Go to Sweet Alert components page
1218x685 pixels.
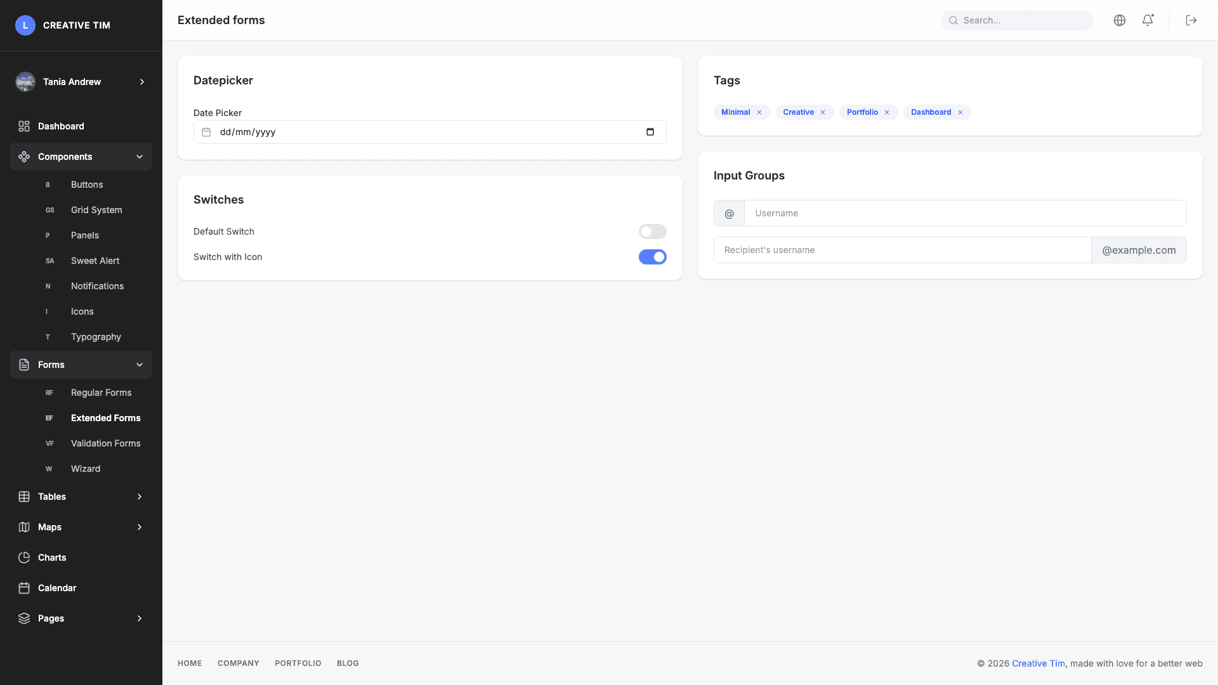95,261
